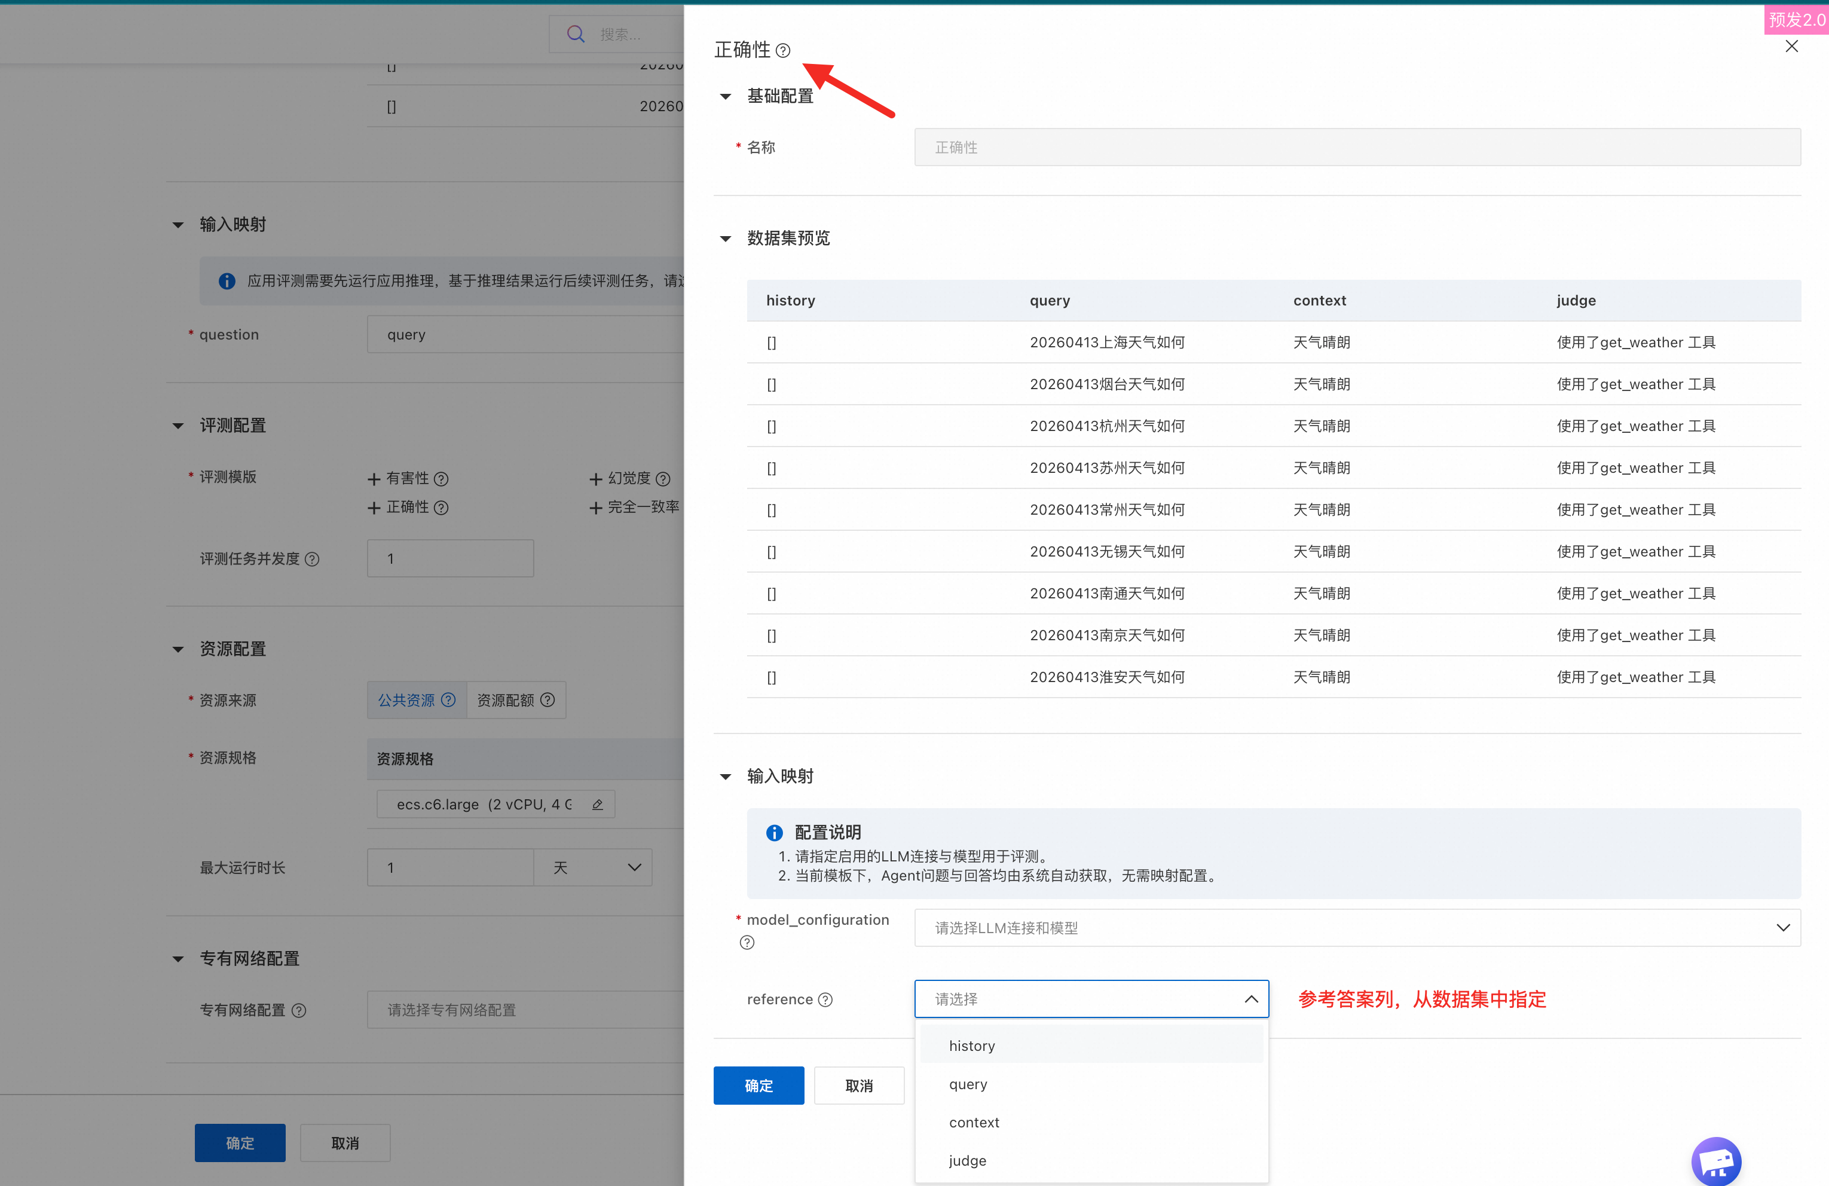Click 评测任务并发度 value field

[x=450, y=558]
